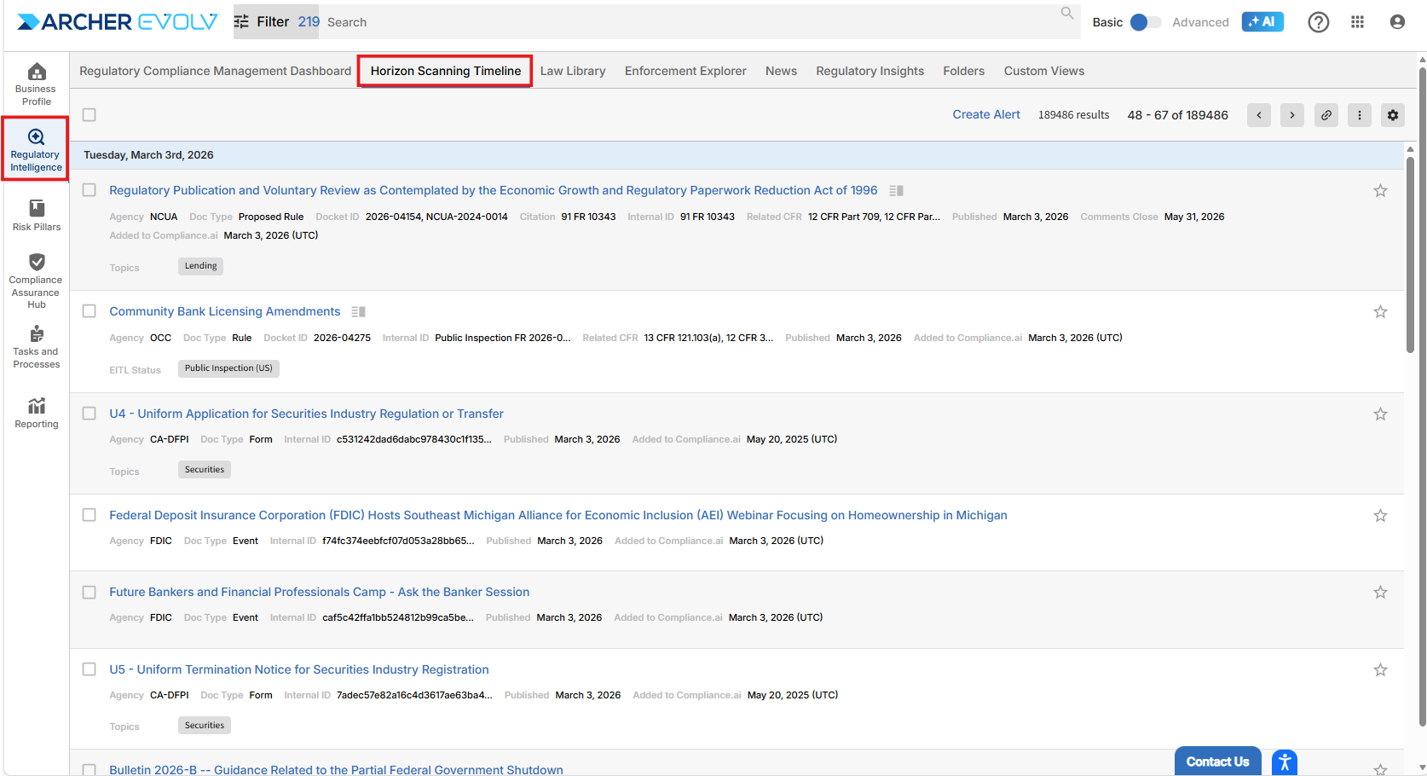Click in the Search input field

point(682,22)
